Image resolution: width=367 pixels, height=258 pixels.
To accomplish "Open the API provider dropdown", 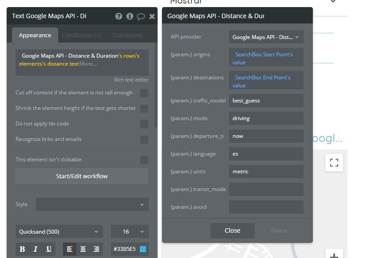I will click(266, 37).
